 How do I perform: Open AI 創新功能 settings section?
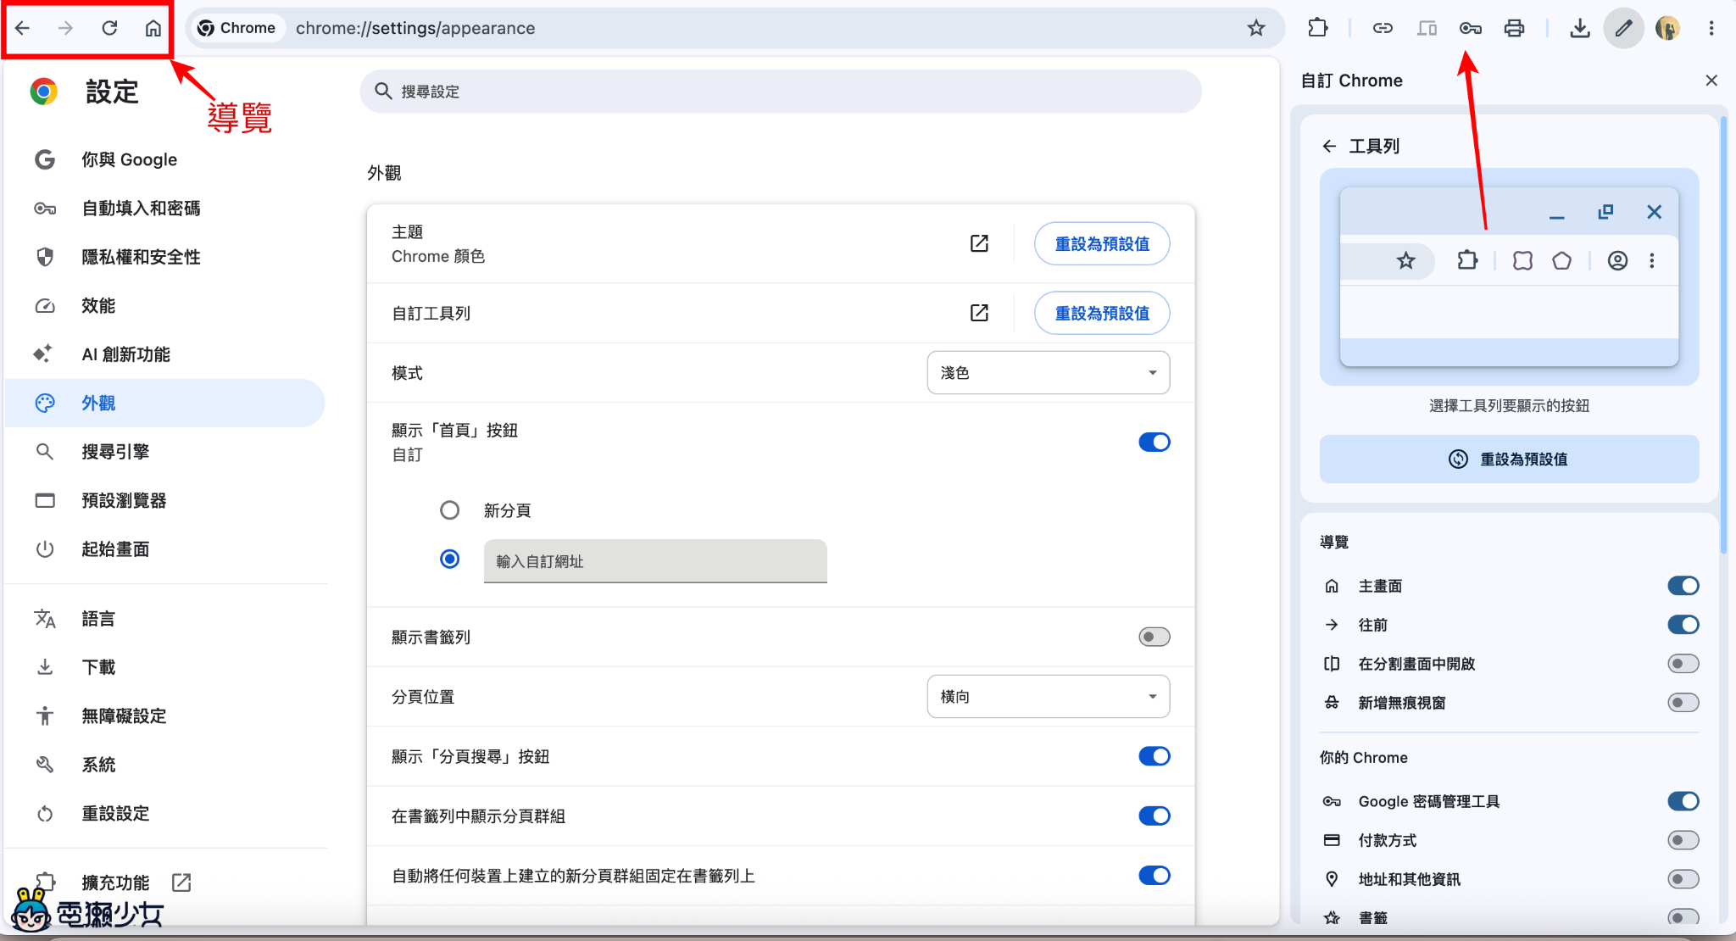pyautogui.click(x=165, y=354)
